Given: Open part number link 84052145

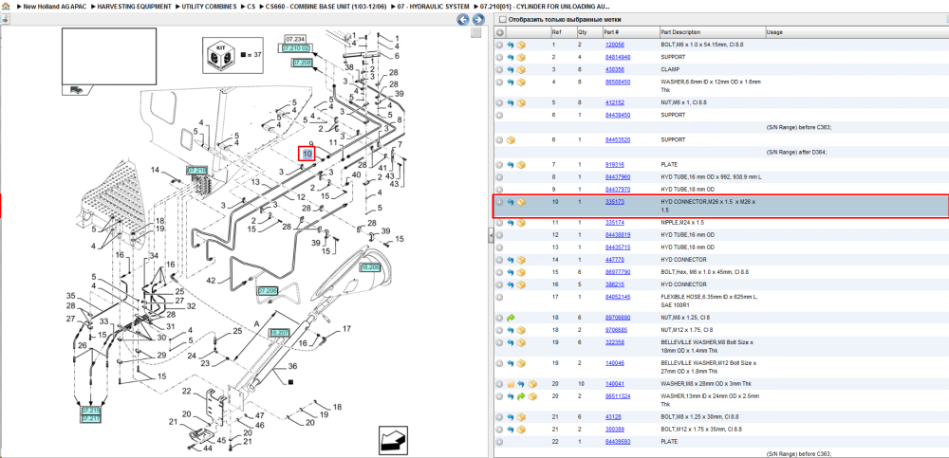Looking at the screenshot, I should pos(618,297).
